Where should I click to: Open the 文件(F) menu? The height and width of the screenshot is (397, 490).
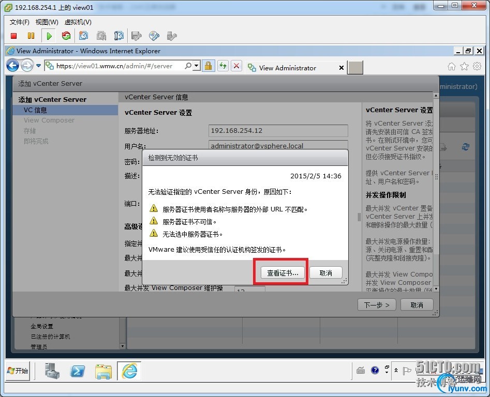[19, 22]
